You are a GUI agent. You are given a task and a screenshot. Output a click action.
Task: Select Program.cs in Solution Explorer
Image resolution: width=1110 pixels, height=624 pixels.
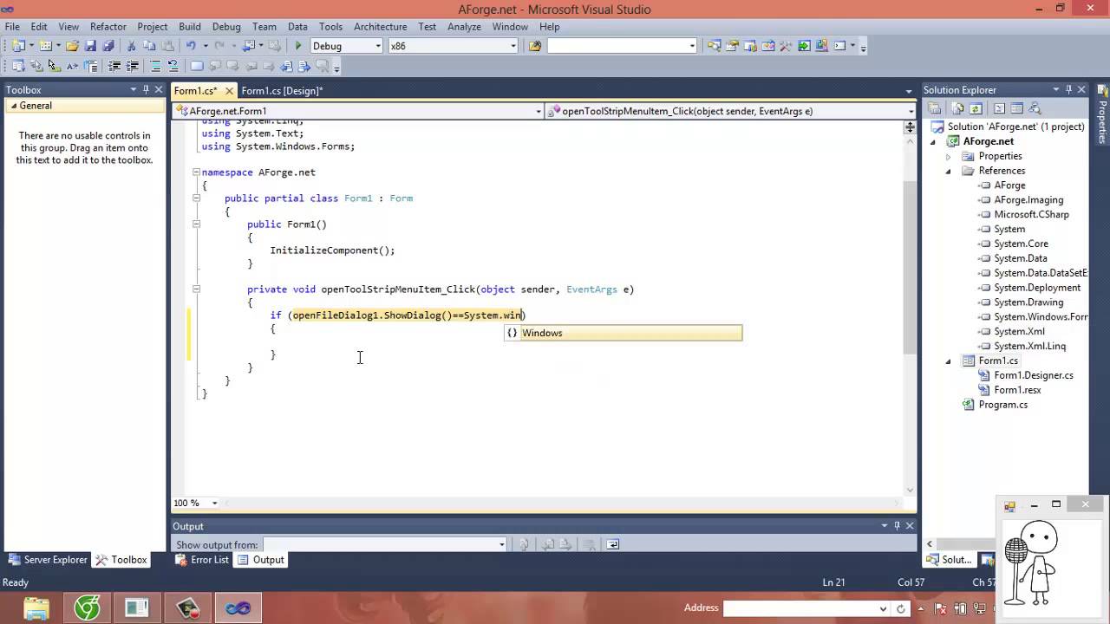coord(1002,405)
